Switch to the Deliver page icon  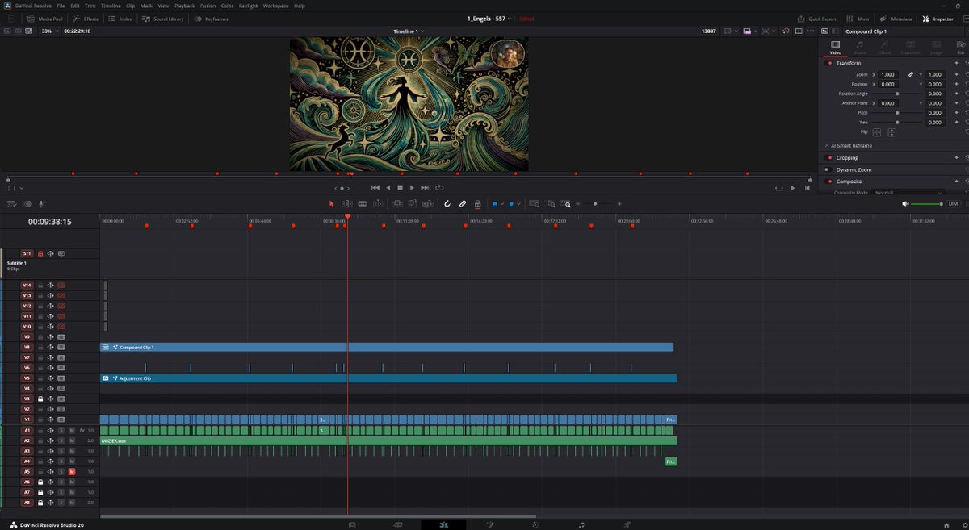(x=627, y=524)
